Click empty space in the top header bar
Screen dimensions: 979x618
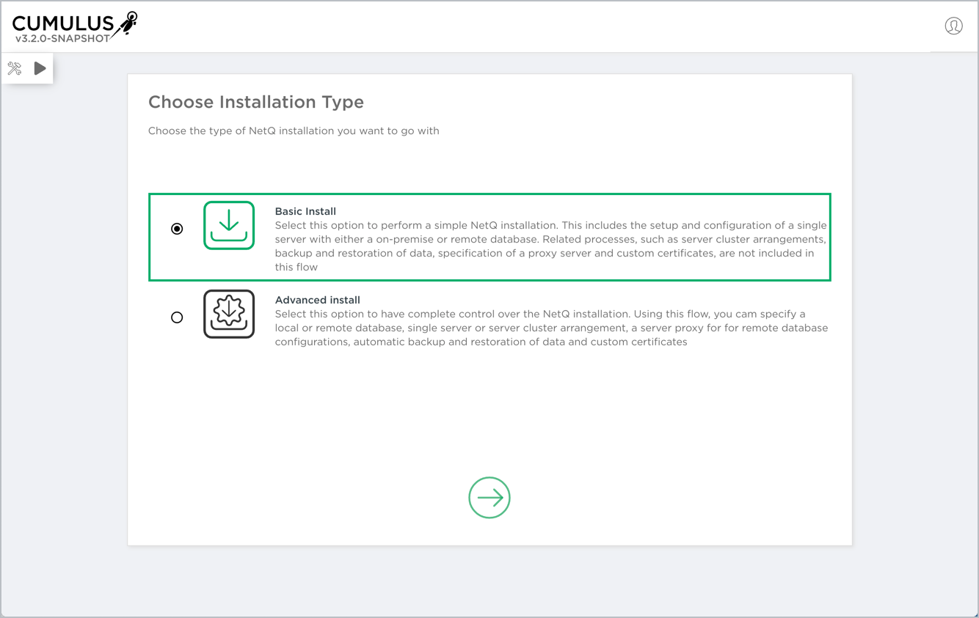coord(514,26)
